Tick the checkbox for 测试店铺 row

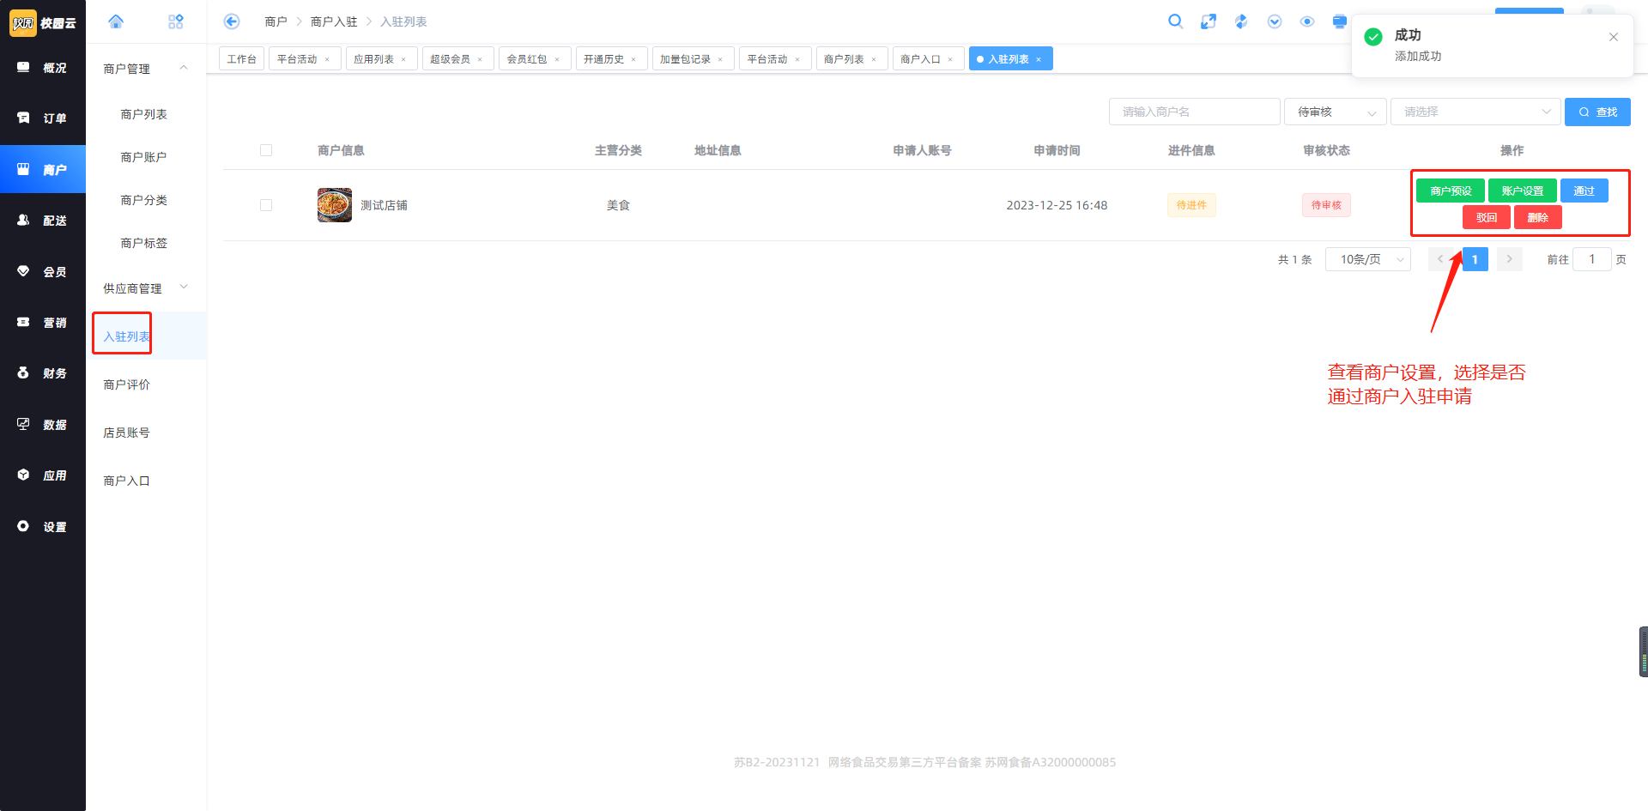(266, 205)
